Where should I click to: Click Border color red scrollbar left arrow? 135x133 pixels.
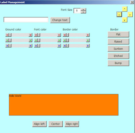64,35
